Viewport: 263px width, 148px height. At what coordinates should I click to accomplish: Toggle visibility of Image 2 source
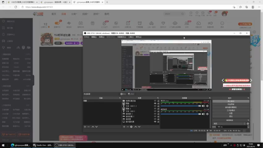pos(155,109)
